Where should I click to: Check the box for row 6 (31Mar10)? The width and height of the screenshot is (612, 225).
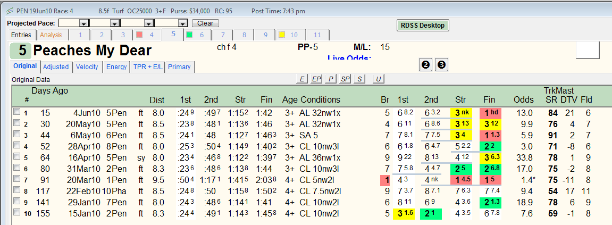click(17, 167)
